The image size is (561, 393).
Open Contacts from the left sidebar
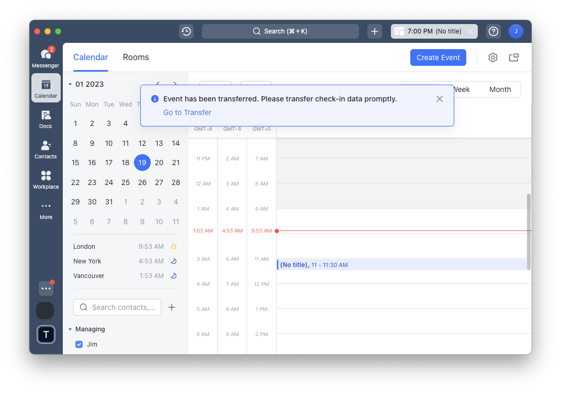[x=45, y=149]
